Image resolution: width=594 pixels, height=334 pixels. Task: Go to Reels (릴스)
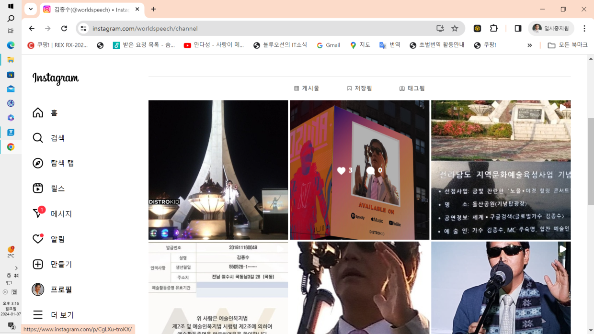49,189
